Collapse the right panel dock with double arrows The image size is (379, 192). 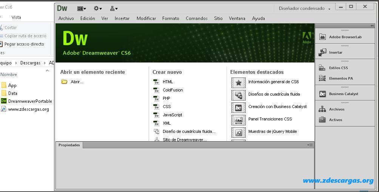coord(372,26)
